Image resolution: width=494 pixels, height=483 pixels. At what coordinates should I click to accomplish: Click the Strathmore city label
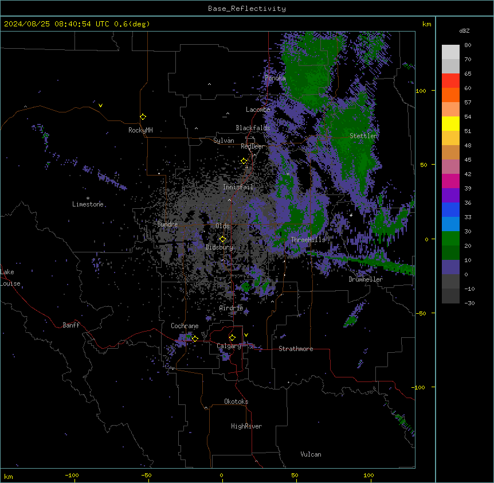point(296,349)
